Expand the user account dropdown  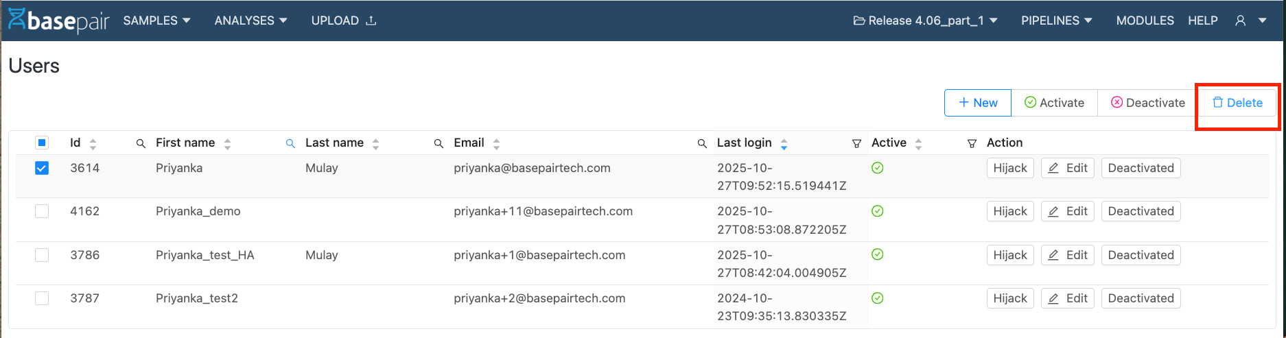click(1250, 21)
